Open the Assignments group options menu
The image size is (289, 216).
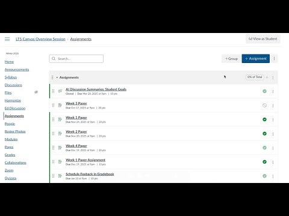(x=273, y=77)
